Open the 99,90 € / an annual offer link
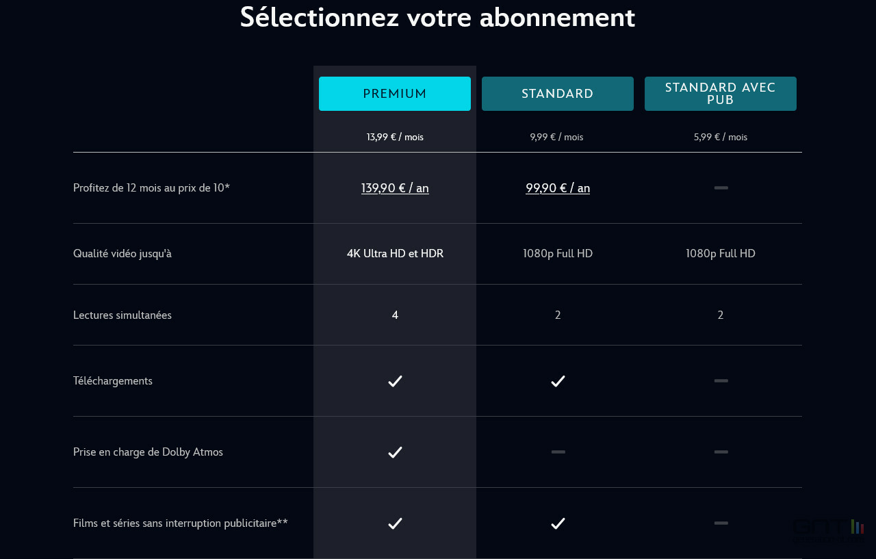 [x=558, y=188]
